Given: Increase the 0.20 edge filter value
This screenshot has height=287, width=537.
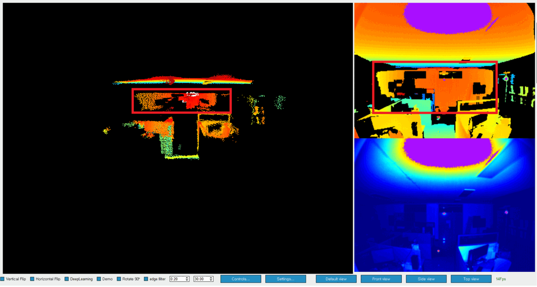Looking at the screenshot, I should (187, 277).
